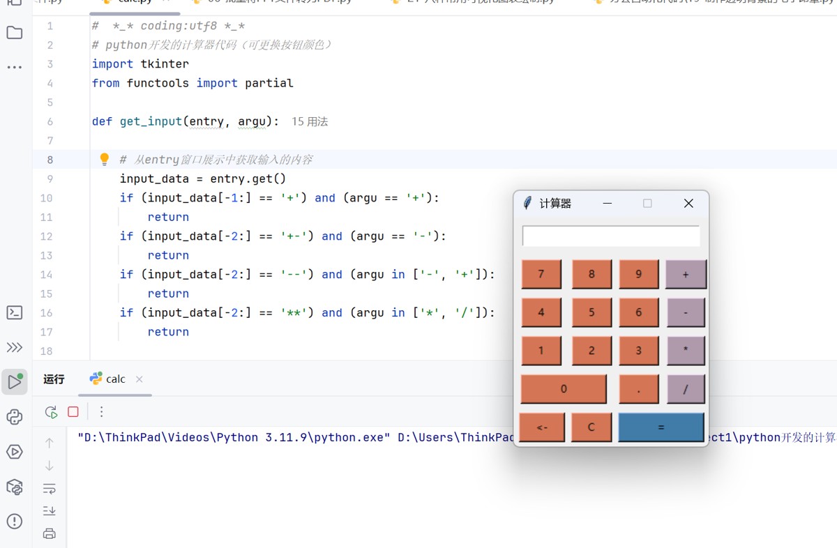The image size is (837, 548).
Task: Click the calculator C clear button
Action: click(591, 427)
